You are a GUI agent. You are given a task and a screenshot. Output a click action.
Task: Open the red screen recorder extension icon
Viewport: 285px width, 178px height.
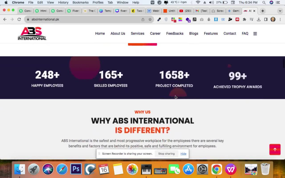[237, 19]
